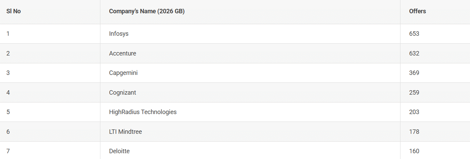The width and height of the screenshot is (470, 159).
Task: Click serial number 1 in first row
Action: [8, 34]
